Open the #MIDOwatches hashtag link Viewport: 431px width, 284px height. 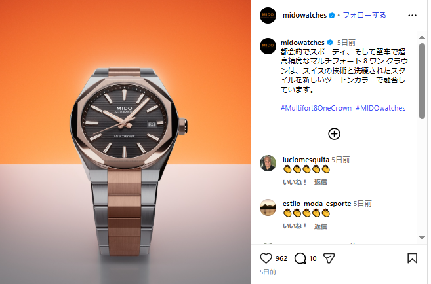click(x=380, y=108)
